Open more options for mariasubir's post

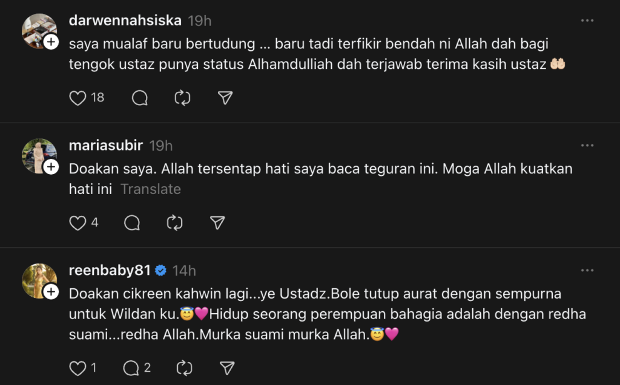[x=587, y=146]
